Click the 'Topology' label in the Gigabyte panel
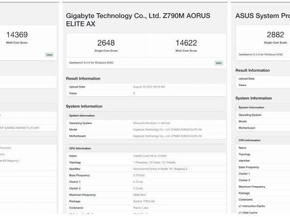 pos(75,163)
